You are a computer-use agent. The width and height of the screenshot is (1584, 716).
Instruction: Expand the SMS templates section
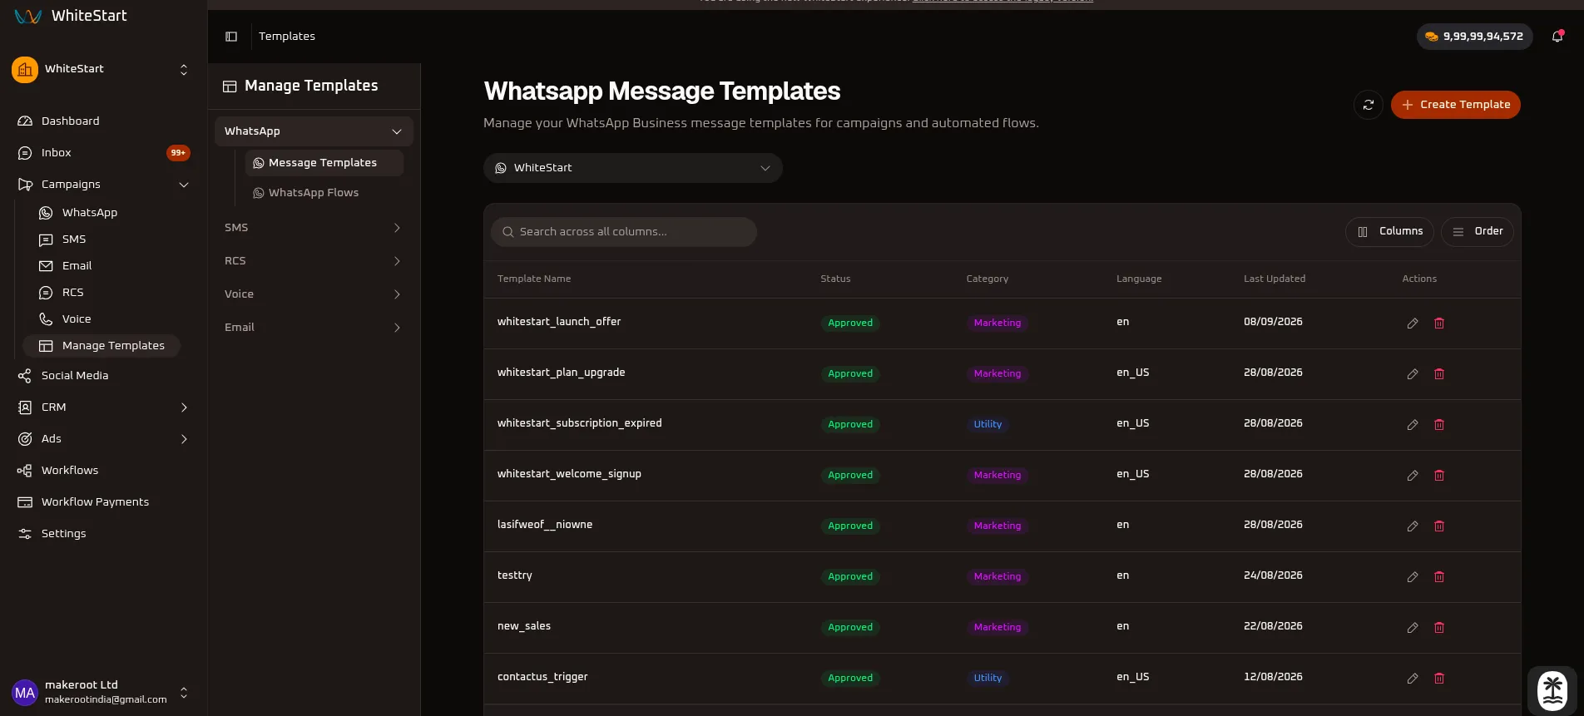click(x=314, y=228)
